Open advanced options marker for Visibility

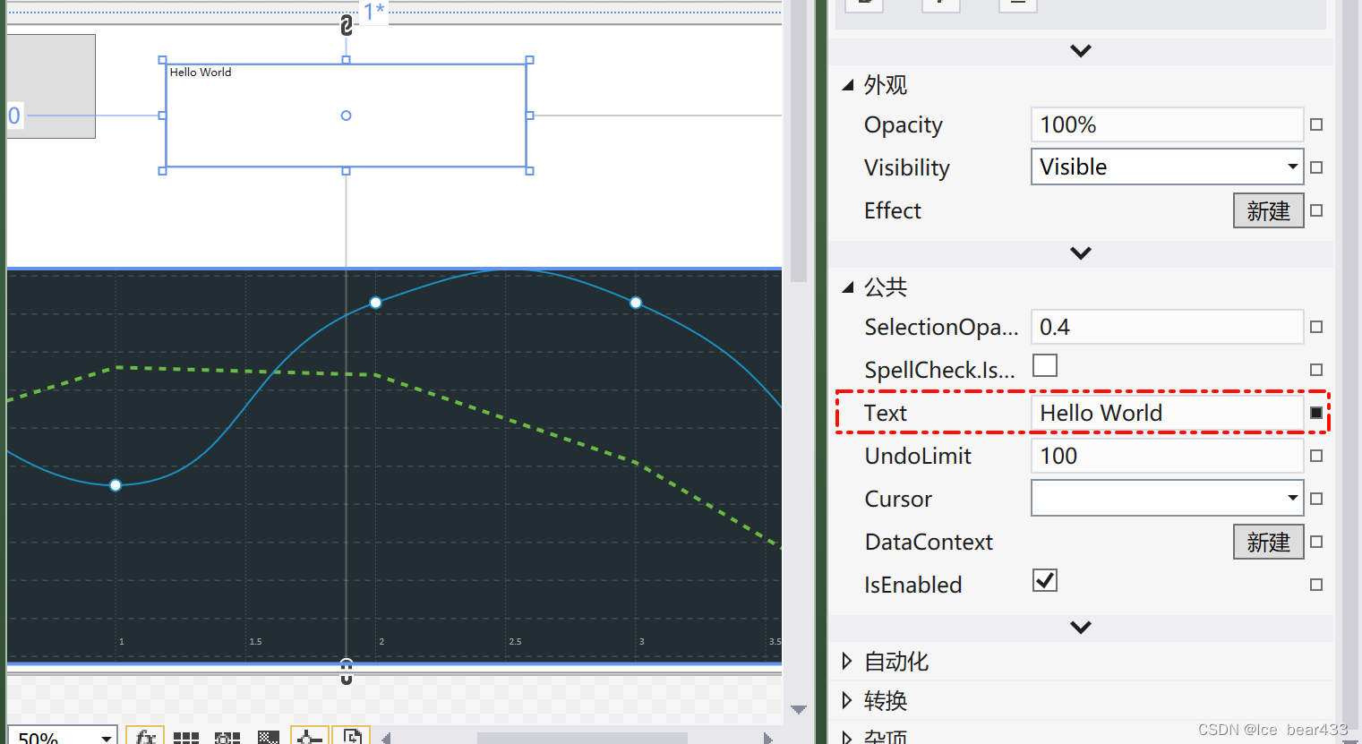click(1316, 167)
